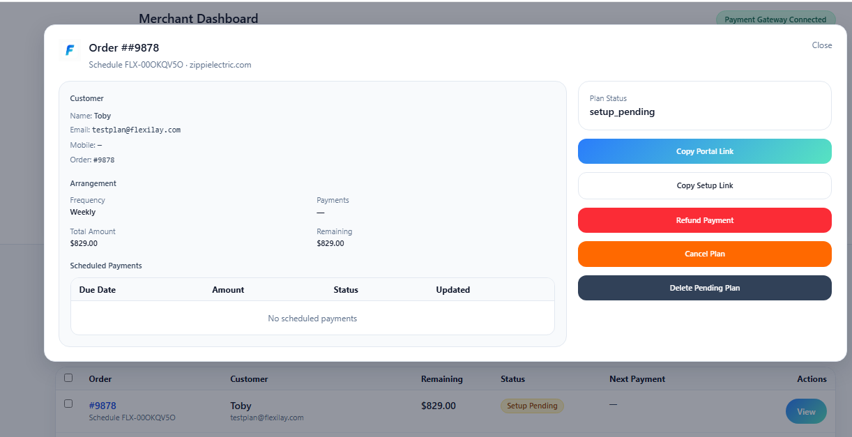Click the $829.00 remaining amount in table row
Image resolution: width=852 pixels, height=437 pixels.
click(x=439, y=406)
